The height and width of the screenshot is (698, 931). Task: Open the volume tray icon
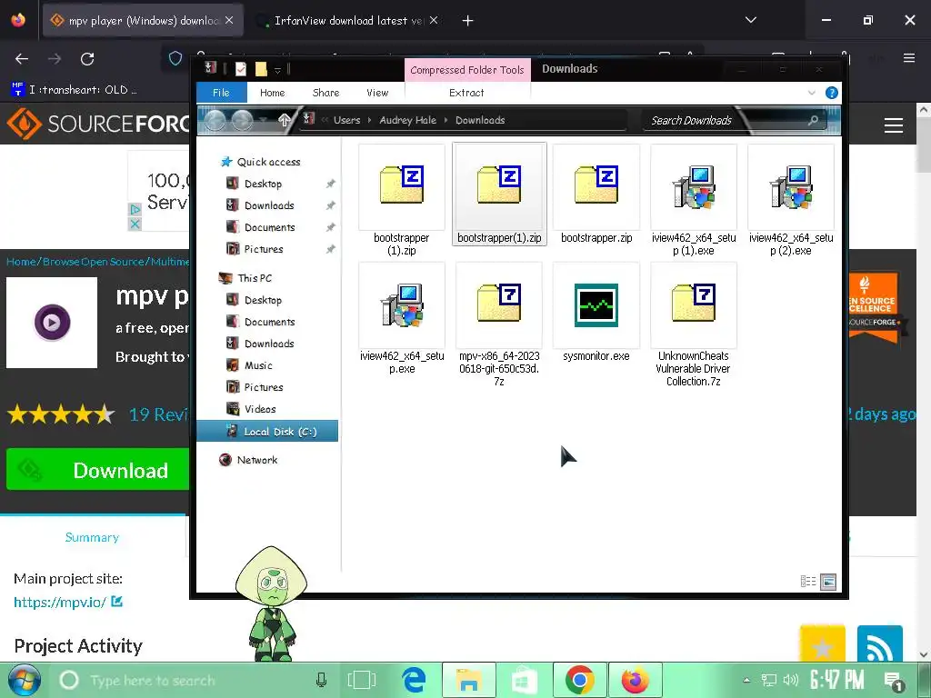(x=790, y=680)
